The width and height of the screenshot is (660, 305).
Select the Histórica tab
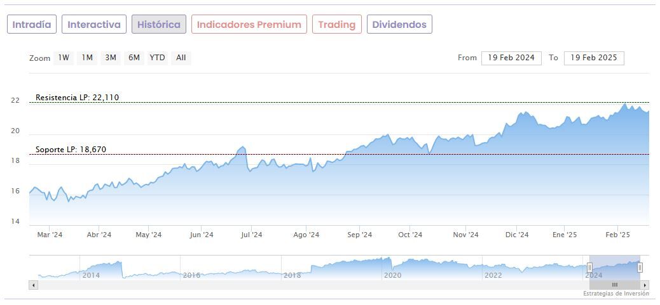[159, 25]
